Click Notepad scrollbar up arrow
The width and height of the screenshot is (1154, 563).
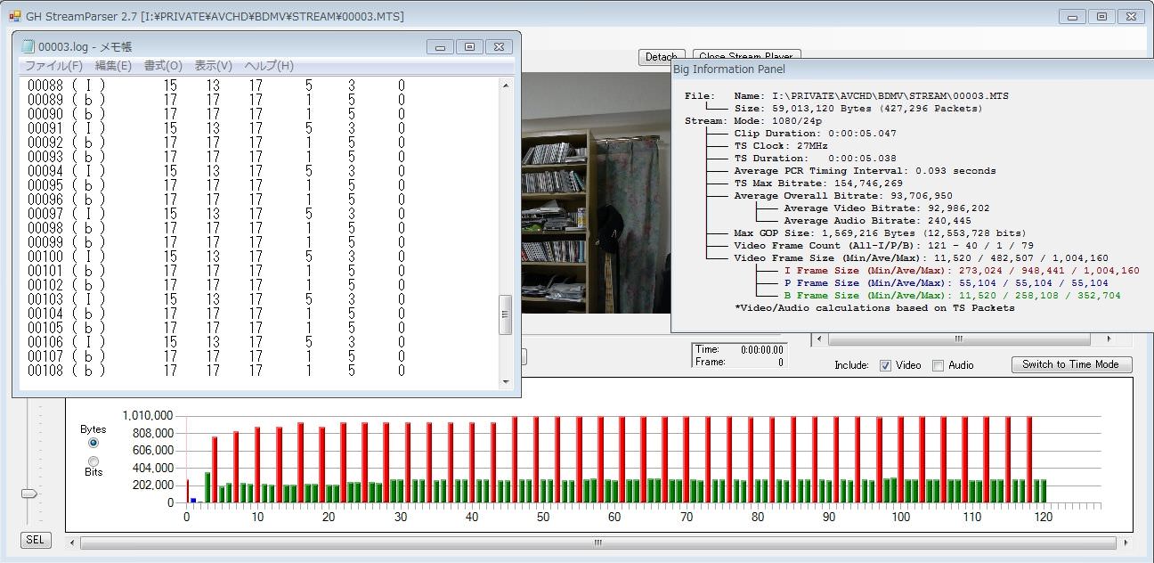(x=506, y=86)
